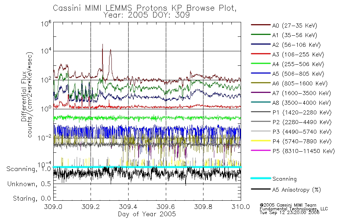
Task: Click the 'Differential Flux' y-axis title
Action: pyautogui.click(x=24, y=96)
